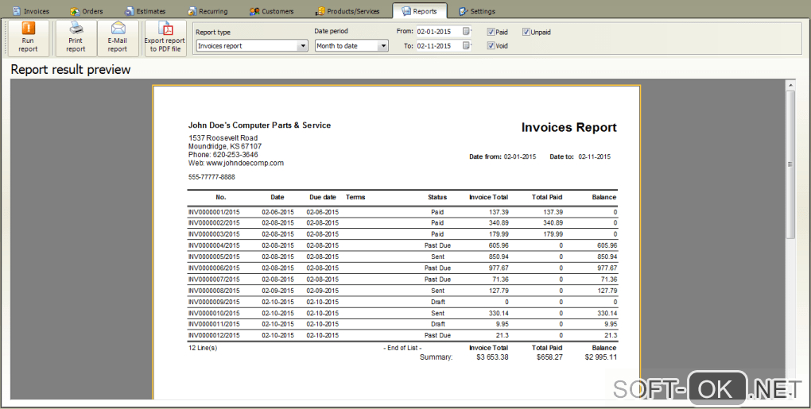Screen dimensions: 811x409
Task: Expand the Report type dropdown
Action: [302, 46]
